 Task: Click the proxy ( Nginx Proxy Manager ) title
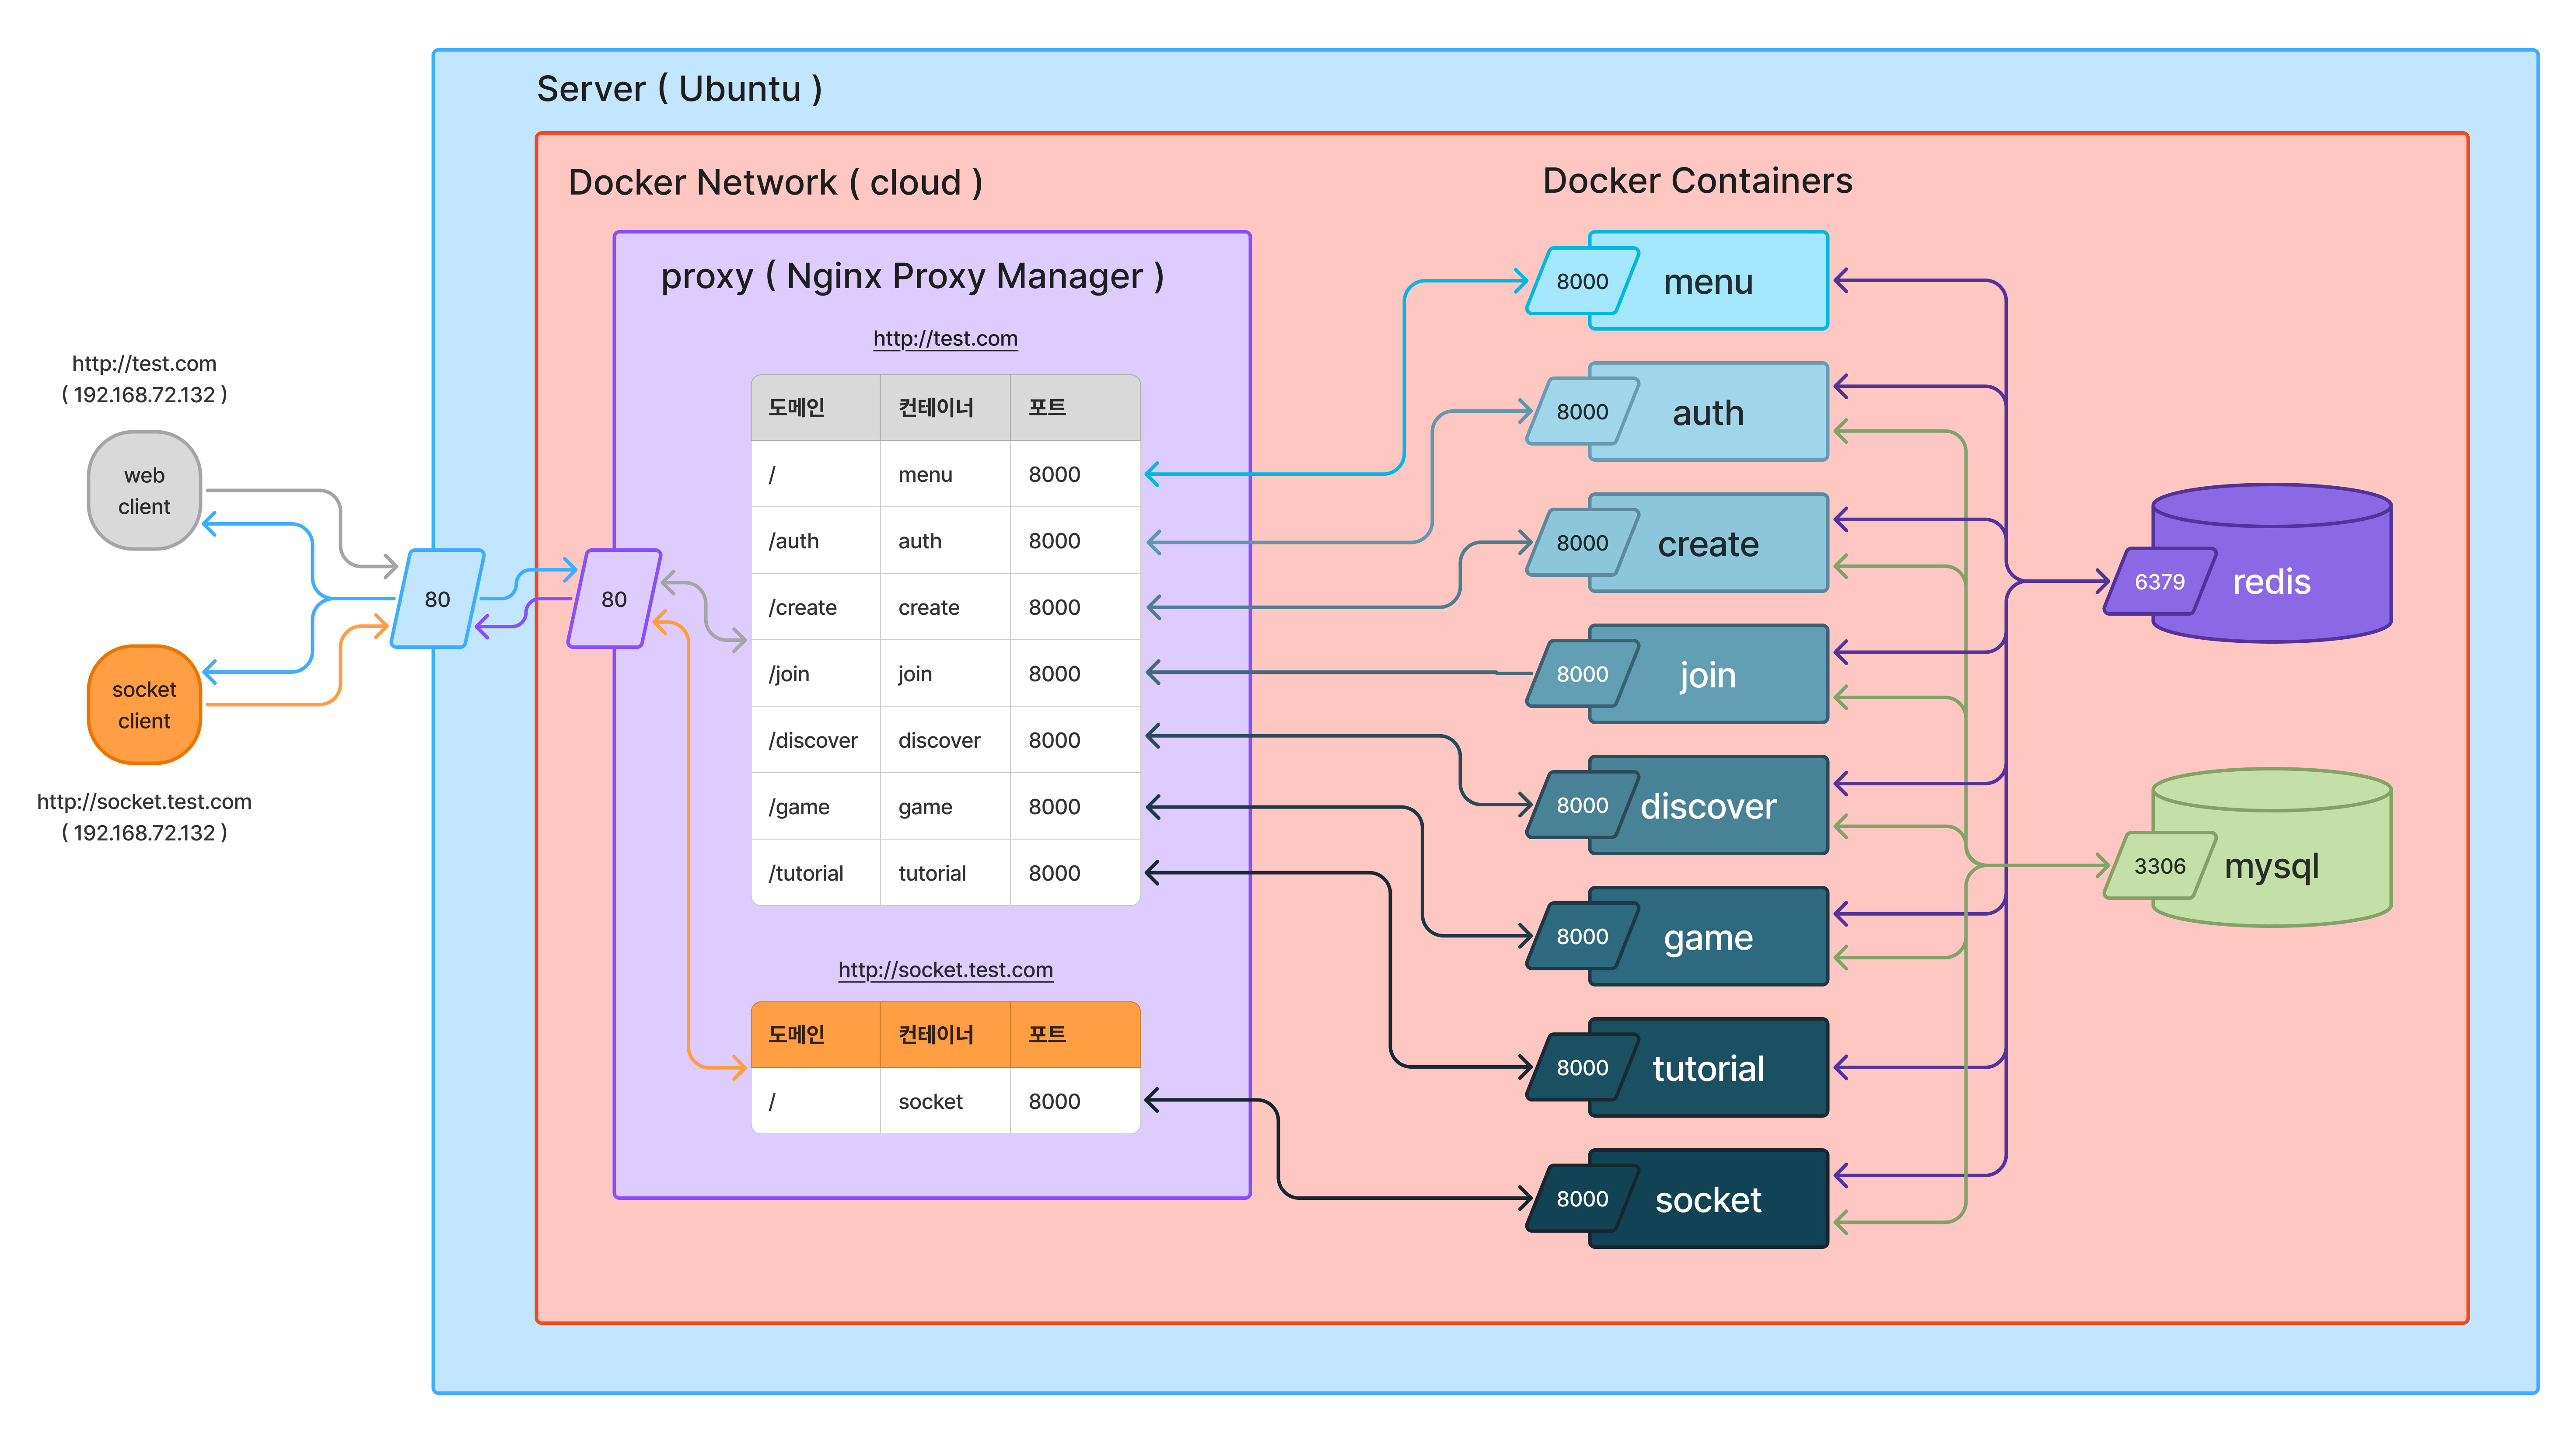click(x=912, y=276)
